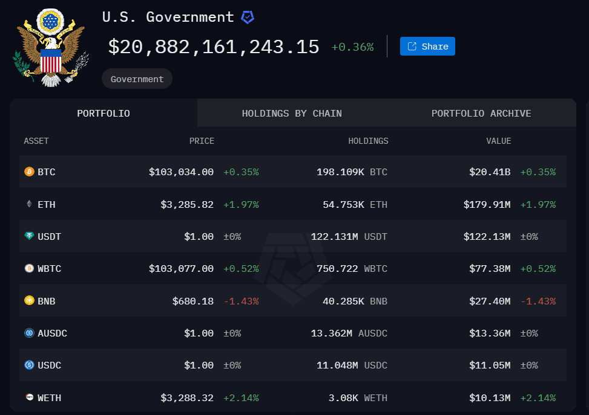
Task: Click the BTC price $103,034.00
Action: 181,172
